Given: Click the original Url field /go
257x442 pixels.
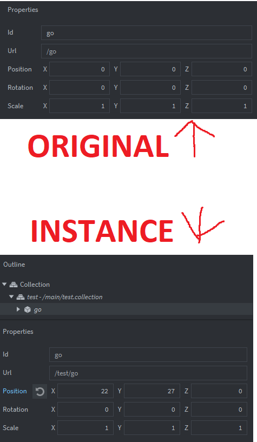Looking at the screenshot, I should coord(147,51).
